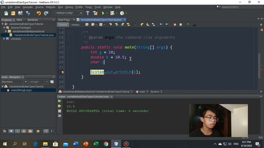Collapse the variableanddatatypestutorial package node

point(6,31)
